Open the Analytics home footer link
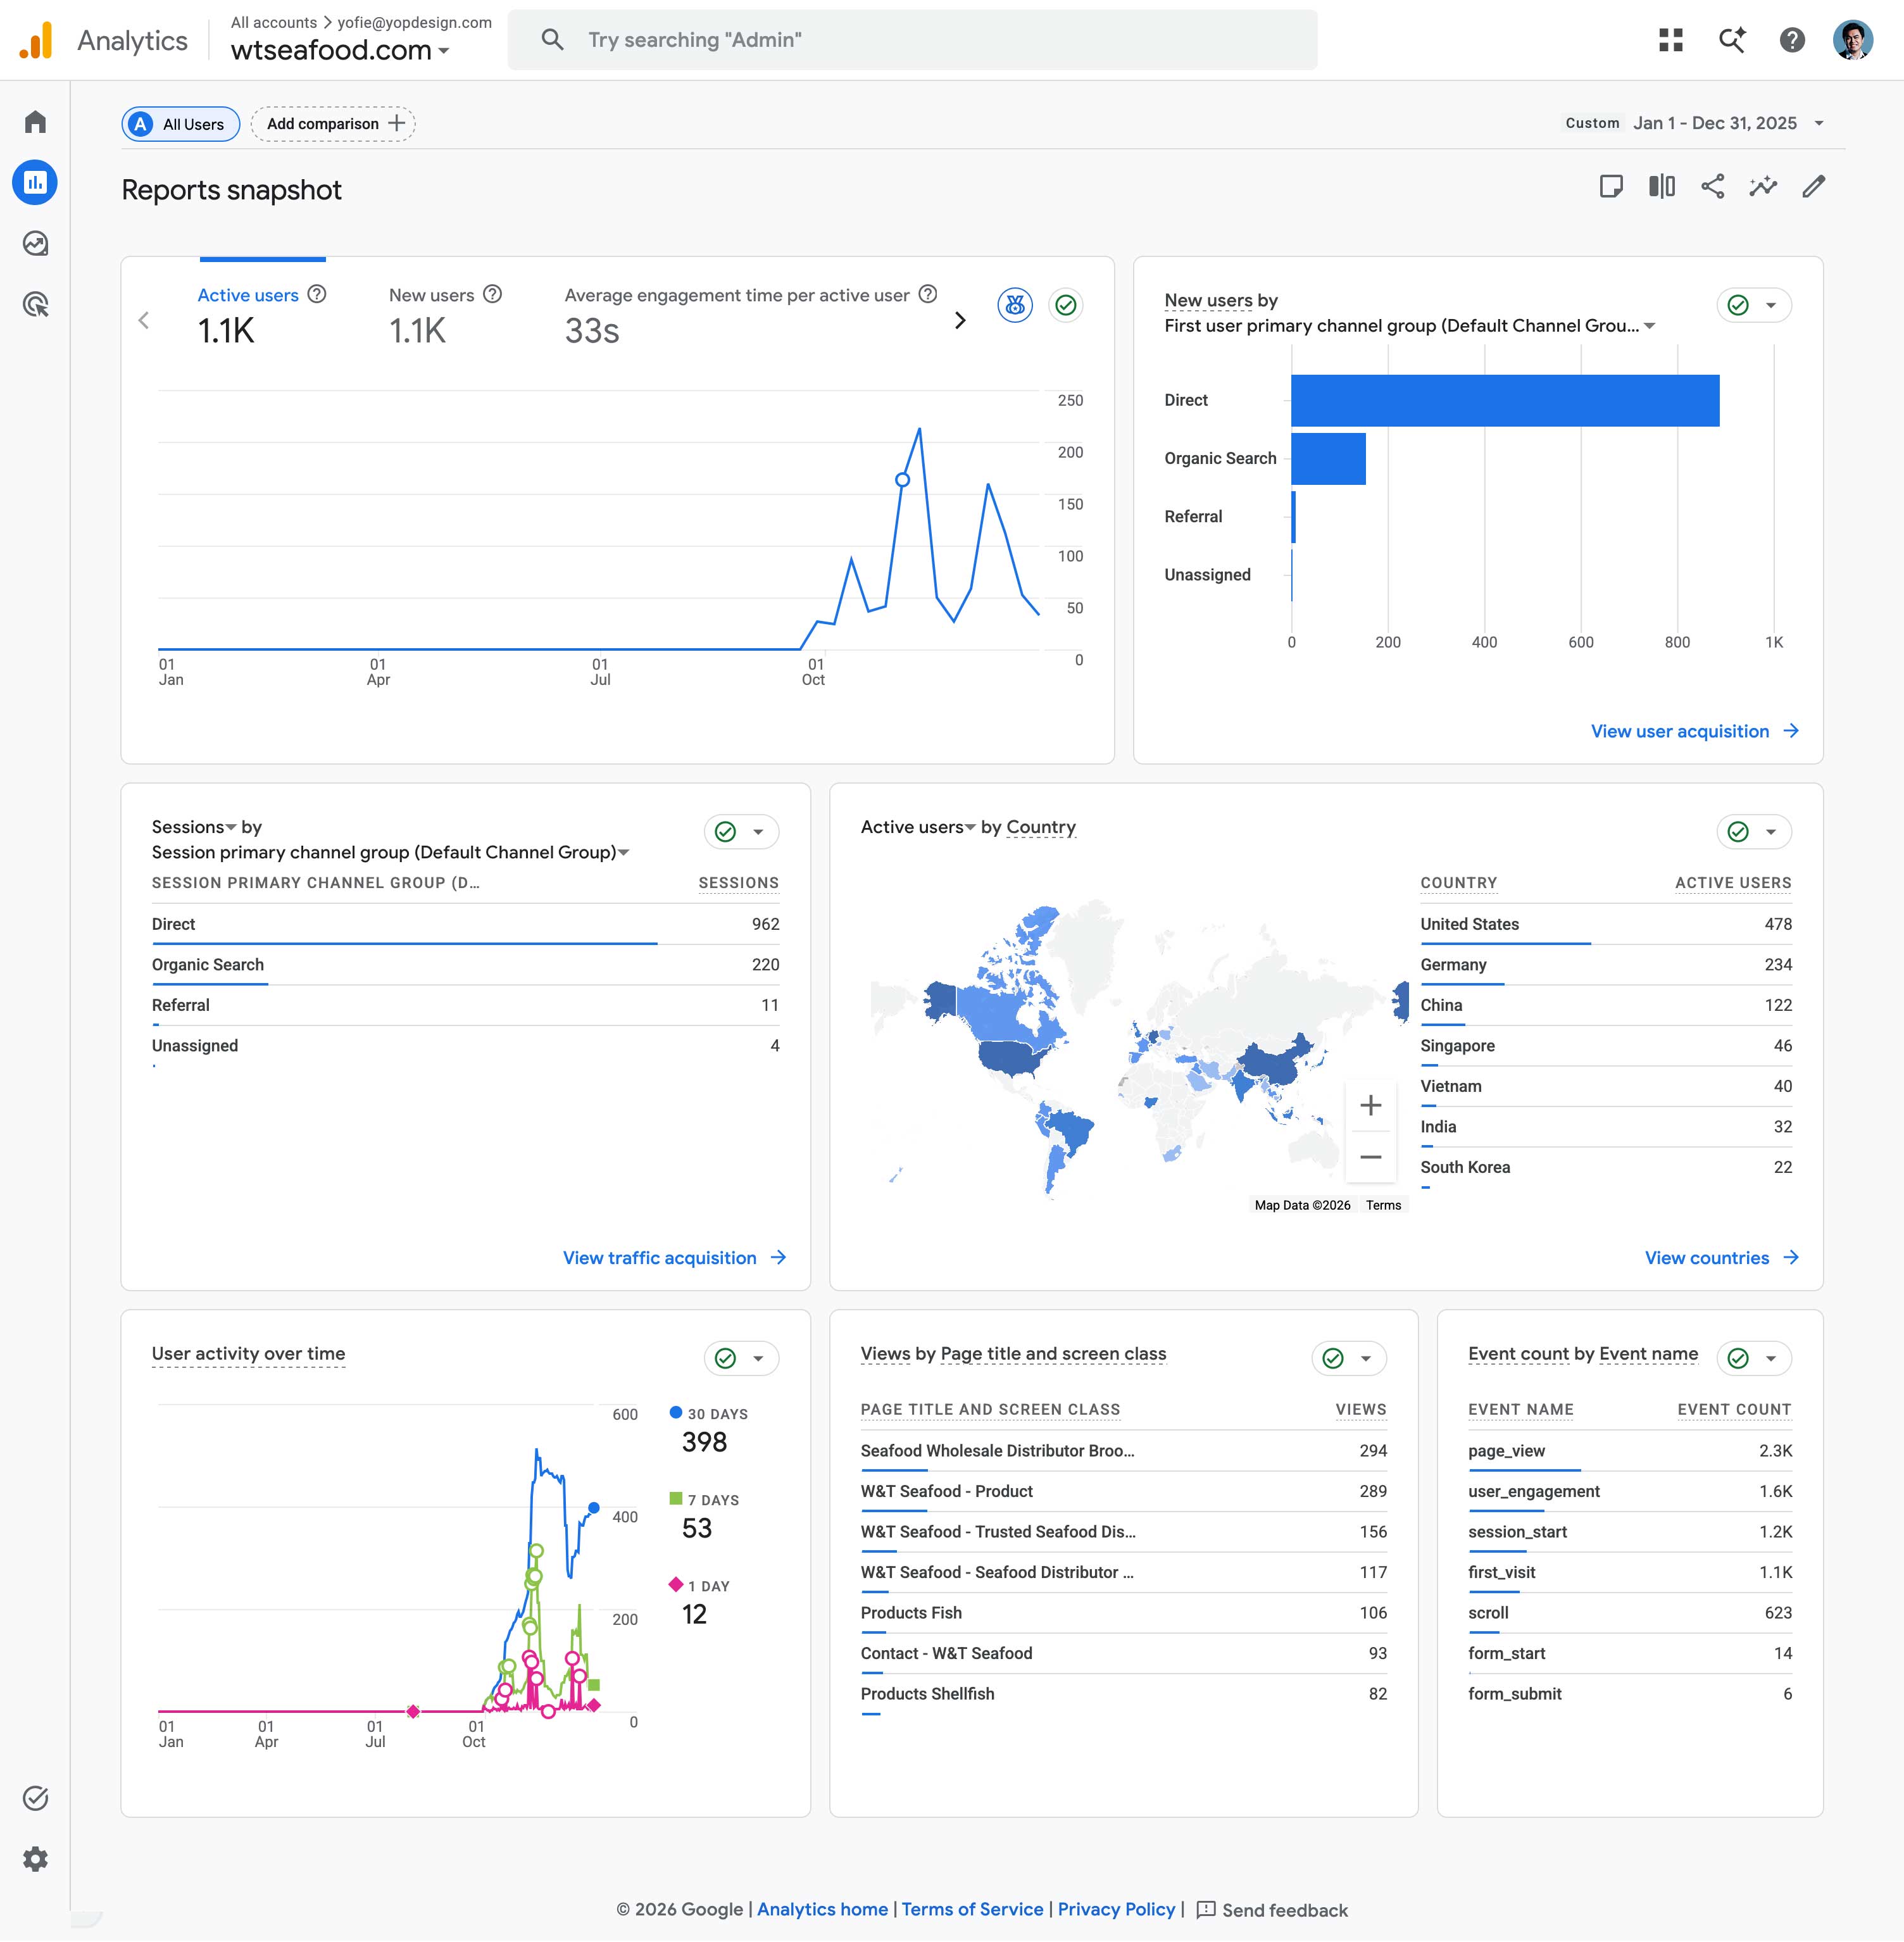Image resolution: width=1904 pixels, height=1942 pixels. tap(822, 1909)
